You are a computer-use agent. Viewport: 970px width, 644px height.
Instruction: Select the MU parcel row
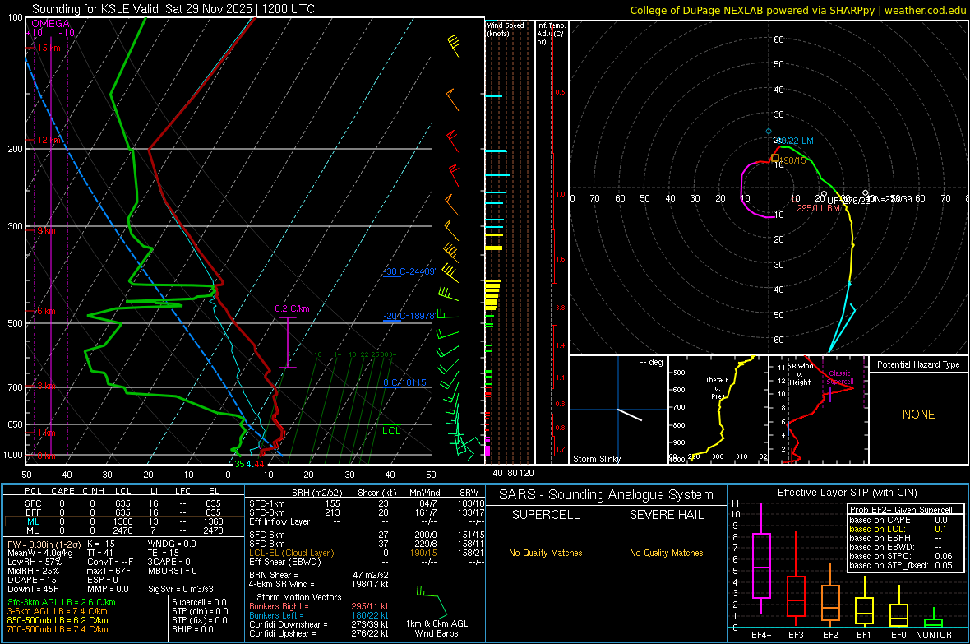[124, 530]
